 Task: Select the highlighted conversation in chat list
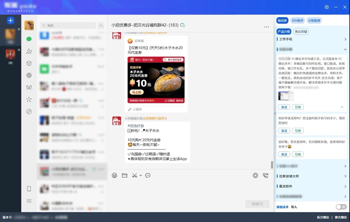pos(72,172)
